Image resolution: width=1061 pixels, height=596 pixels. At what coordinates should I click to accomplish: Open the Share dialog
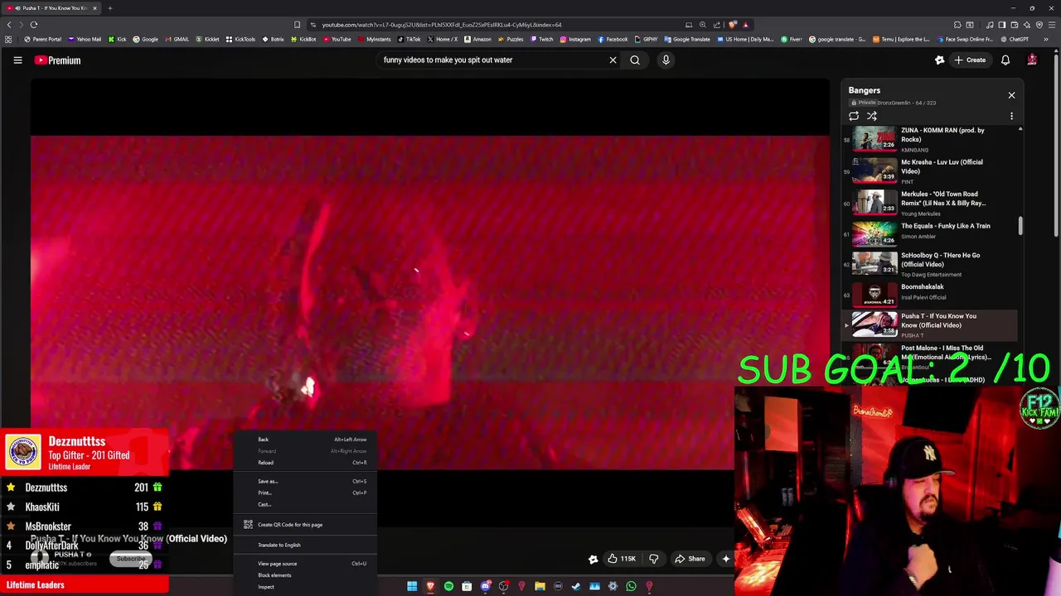coord(690,559)
